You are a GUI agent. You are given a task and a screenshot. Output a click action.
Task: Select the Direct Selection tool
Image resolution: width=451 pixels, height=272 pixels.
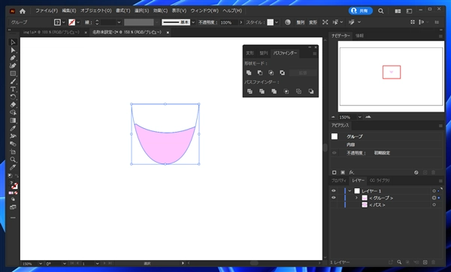point(13,50)
